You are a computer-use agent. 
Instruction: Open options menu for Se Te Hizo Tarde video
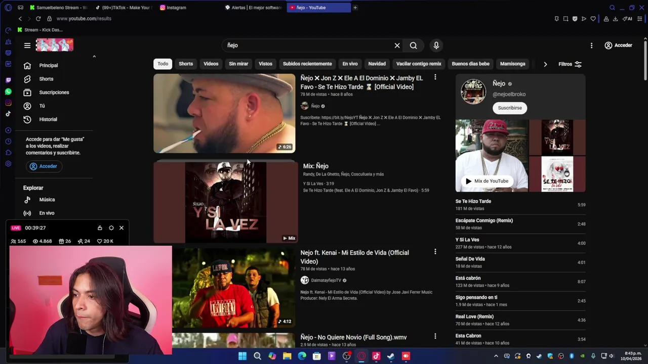(435, 77)
